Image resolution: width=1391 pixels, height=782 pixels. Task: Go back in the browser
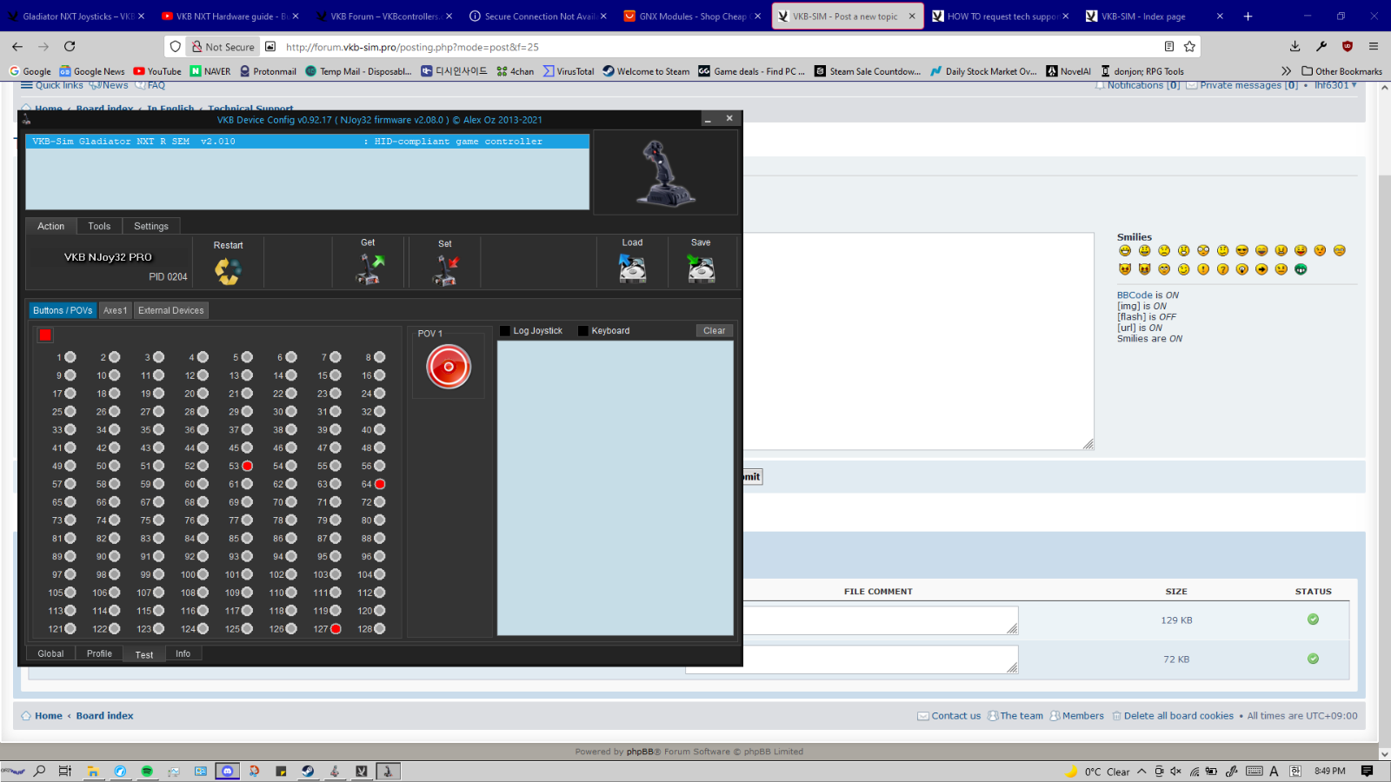(17, 46)
